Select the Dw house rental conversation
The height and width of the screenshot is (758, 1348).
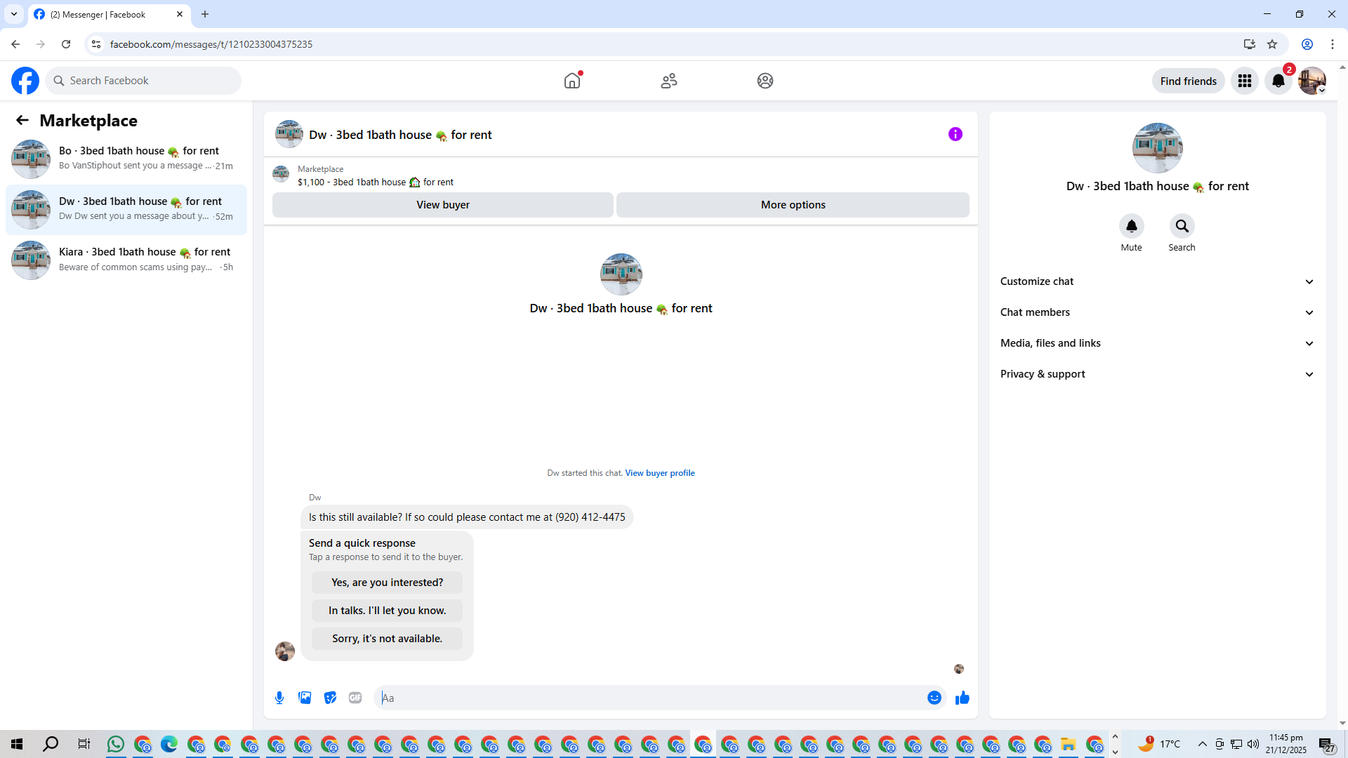126,209
